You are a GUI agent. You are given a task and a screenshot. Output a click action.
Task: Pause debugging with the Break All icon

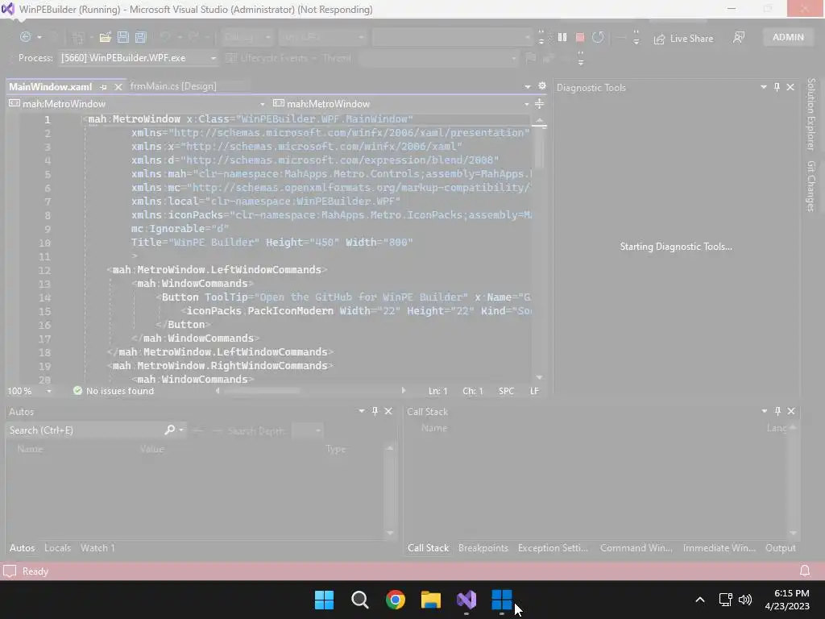[562, 37]
